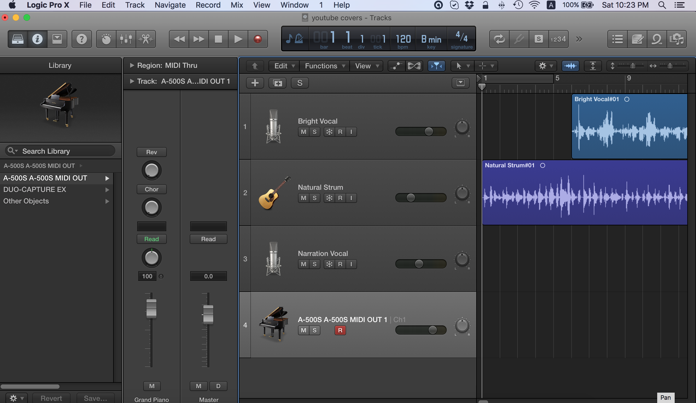This screenshot has height=403, width=696.
Task: Click the Record button in transport
Action: [258, 39]
